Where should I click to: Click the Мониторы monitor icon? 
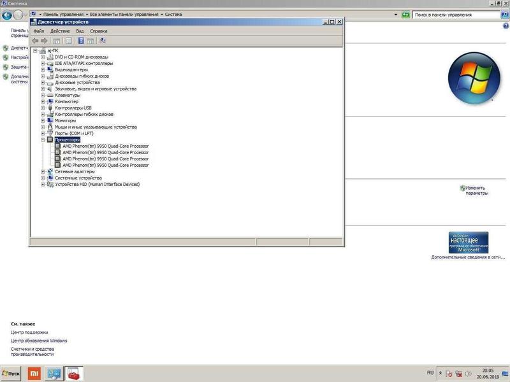(x=50, y=120)
